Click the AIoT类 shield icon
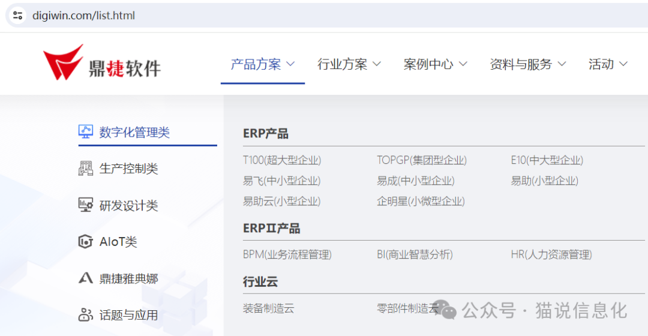The image size is (648, 336). point(86,242)
